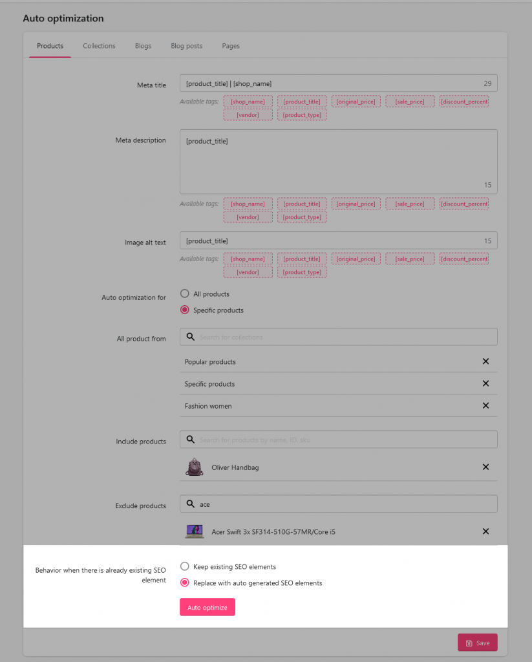The height and width of the screenshot is (662, 532).
Task: Select Keep existing SEO elements option
Action: click(x=185, y=566)
